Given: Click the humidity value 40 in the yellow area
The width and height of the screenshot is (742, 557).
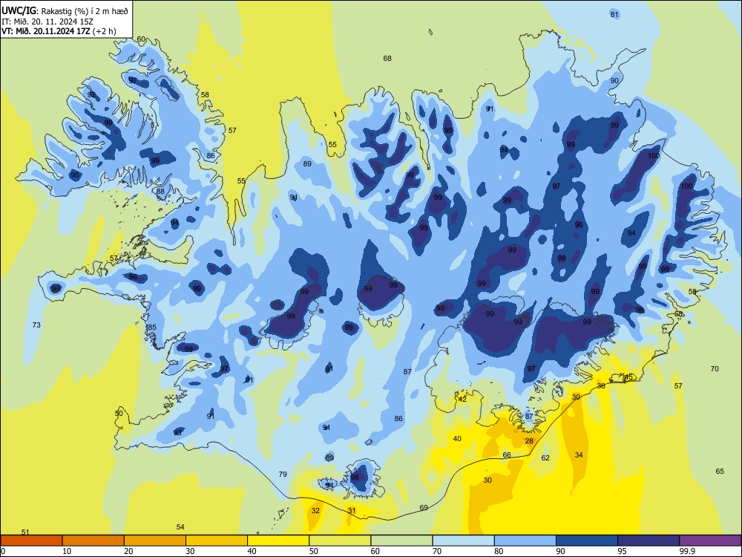Looking at the screenshot, I should tap(457, 439).
